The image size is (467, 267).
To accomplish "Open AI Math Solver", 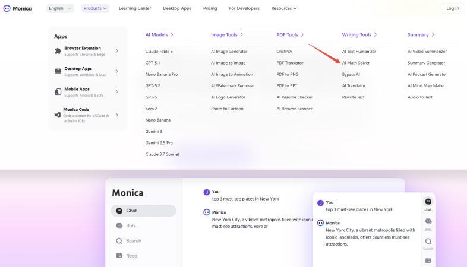I will [x=356, y=63].
